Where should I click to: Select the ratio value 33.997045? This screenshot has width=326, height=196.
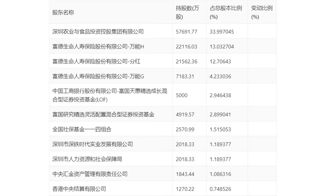pyautogui.click(x=222, y=32)
